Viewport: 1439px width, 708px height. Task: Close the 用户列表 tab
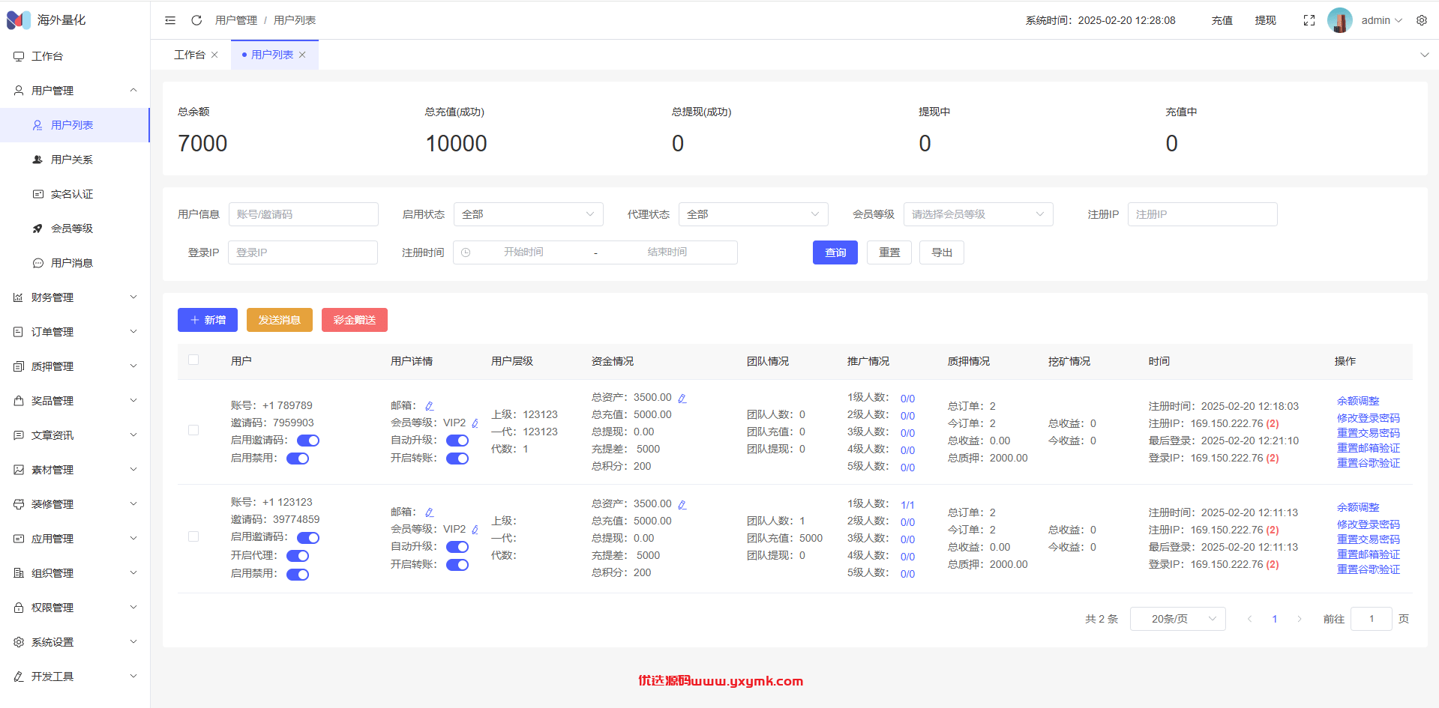point(302,55)
